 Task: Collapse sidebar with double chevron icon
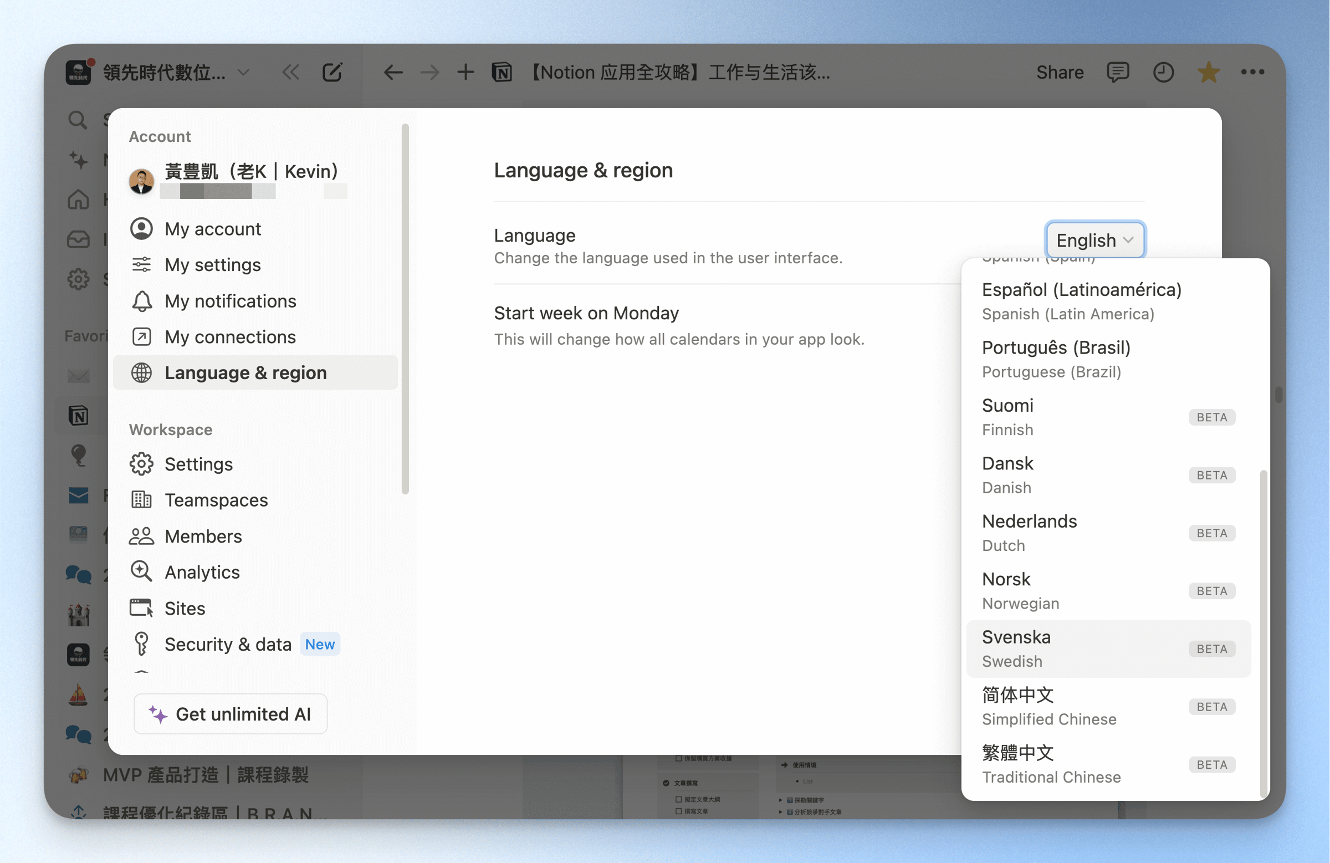pyautogui.click(x=290, y=72)
